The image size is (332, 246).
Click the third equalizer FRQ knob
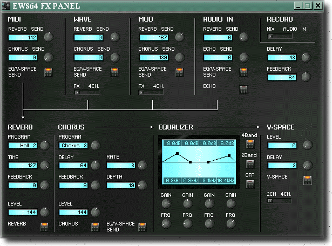pos(209,224)
